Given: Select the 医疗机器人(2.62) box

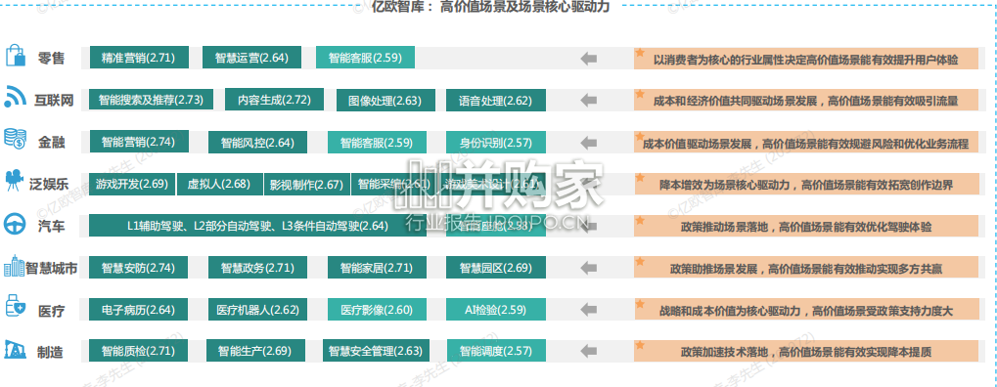Looking at the screenshot, I should (257, 310).
